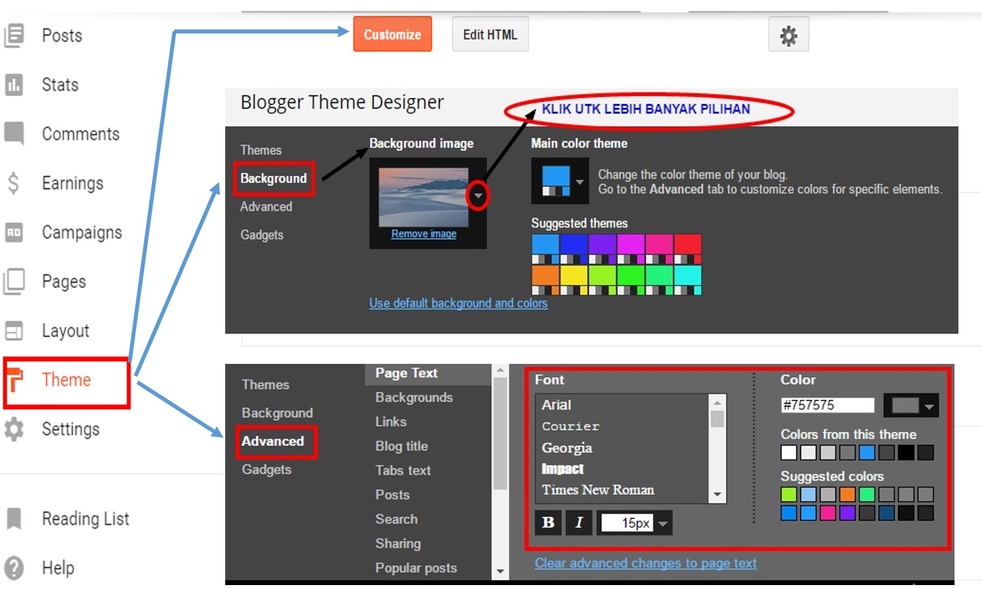The height and width of the screenshot is (589, 982).
Task: Pick the orange swatch under Suggested colors
Action: pyautogui.click(x=847, y=494)
